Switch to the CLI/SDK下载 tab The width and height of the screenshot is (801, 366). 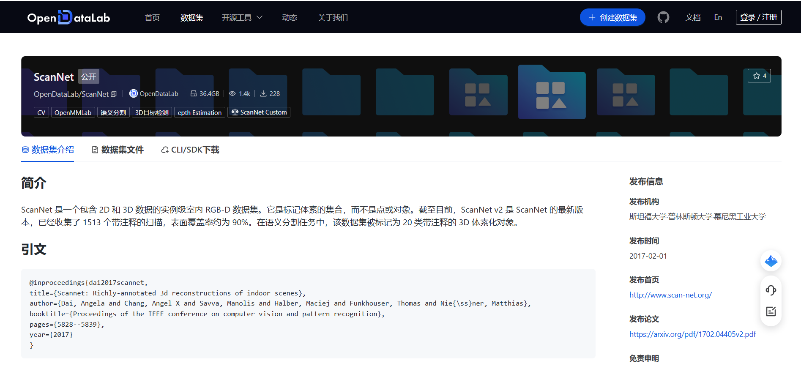190,150
